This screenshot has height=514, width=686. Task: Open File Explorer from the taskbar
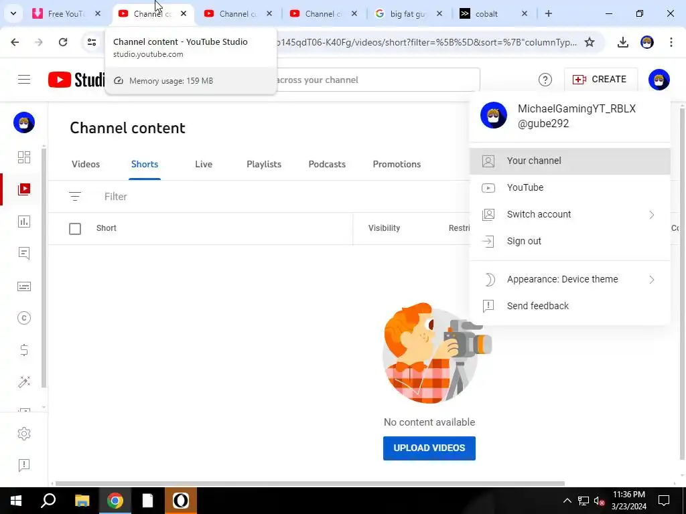82,501
